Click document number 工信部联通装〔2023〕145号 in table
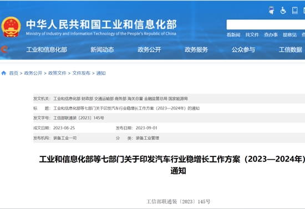The width and height of the screenshot is (305, 209). 79,118
